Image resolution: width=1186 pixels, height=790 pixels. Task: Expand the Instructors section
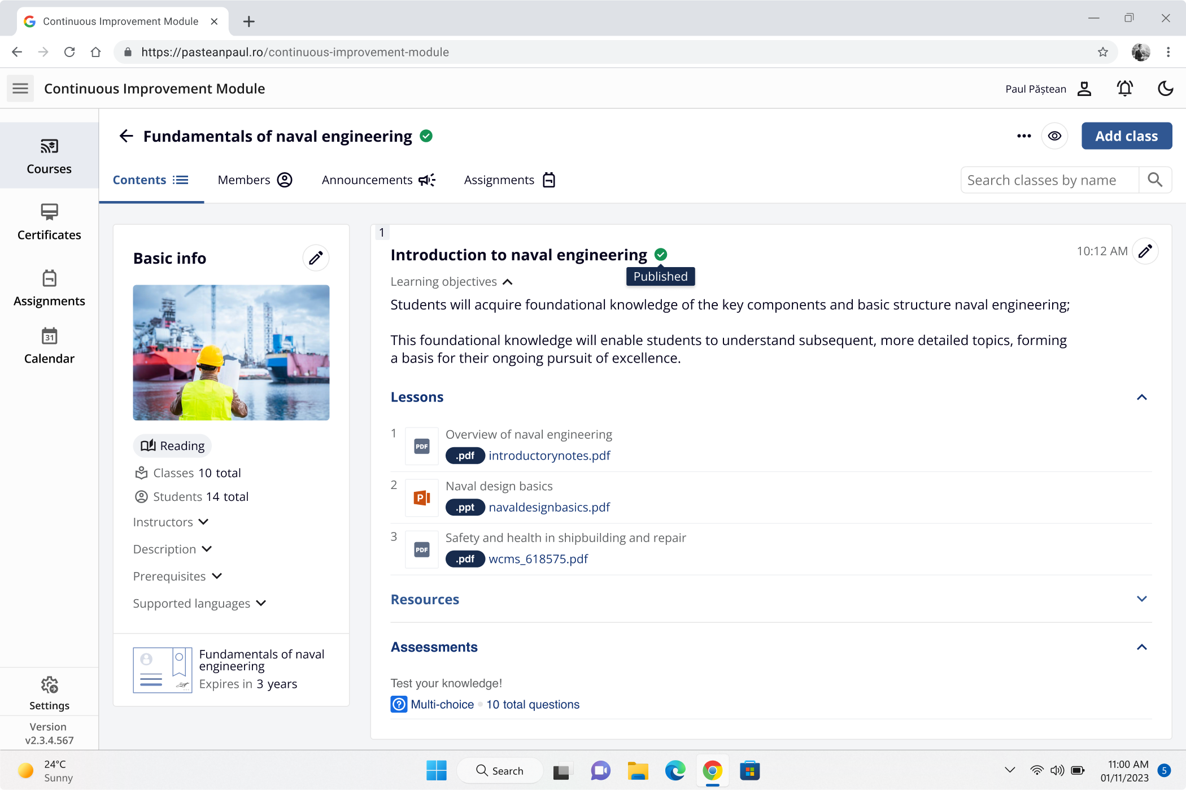171,522
